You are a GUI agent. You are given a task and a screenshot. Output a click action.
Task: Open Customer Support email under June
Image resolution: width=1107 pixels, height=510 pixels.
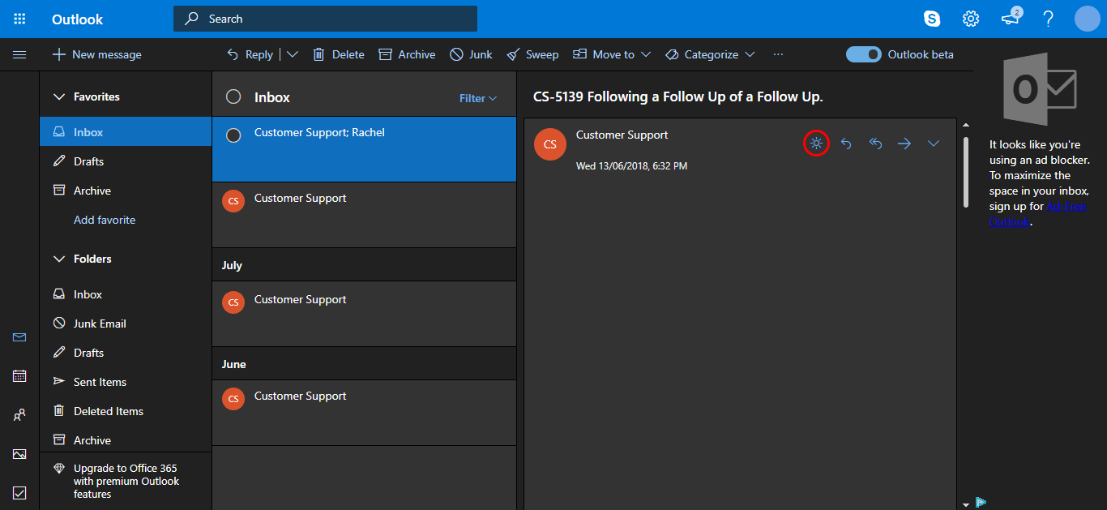click(364, 413)
